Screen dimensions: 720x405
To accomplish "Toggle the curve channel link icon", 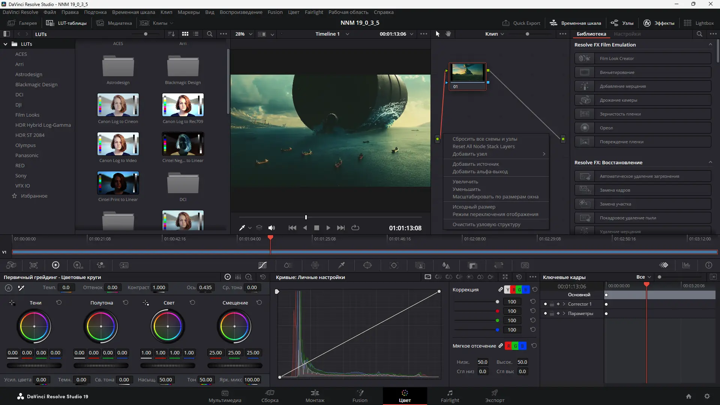I will (x=500, y=289).
